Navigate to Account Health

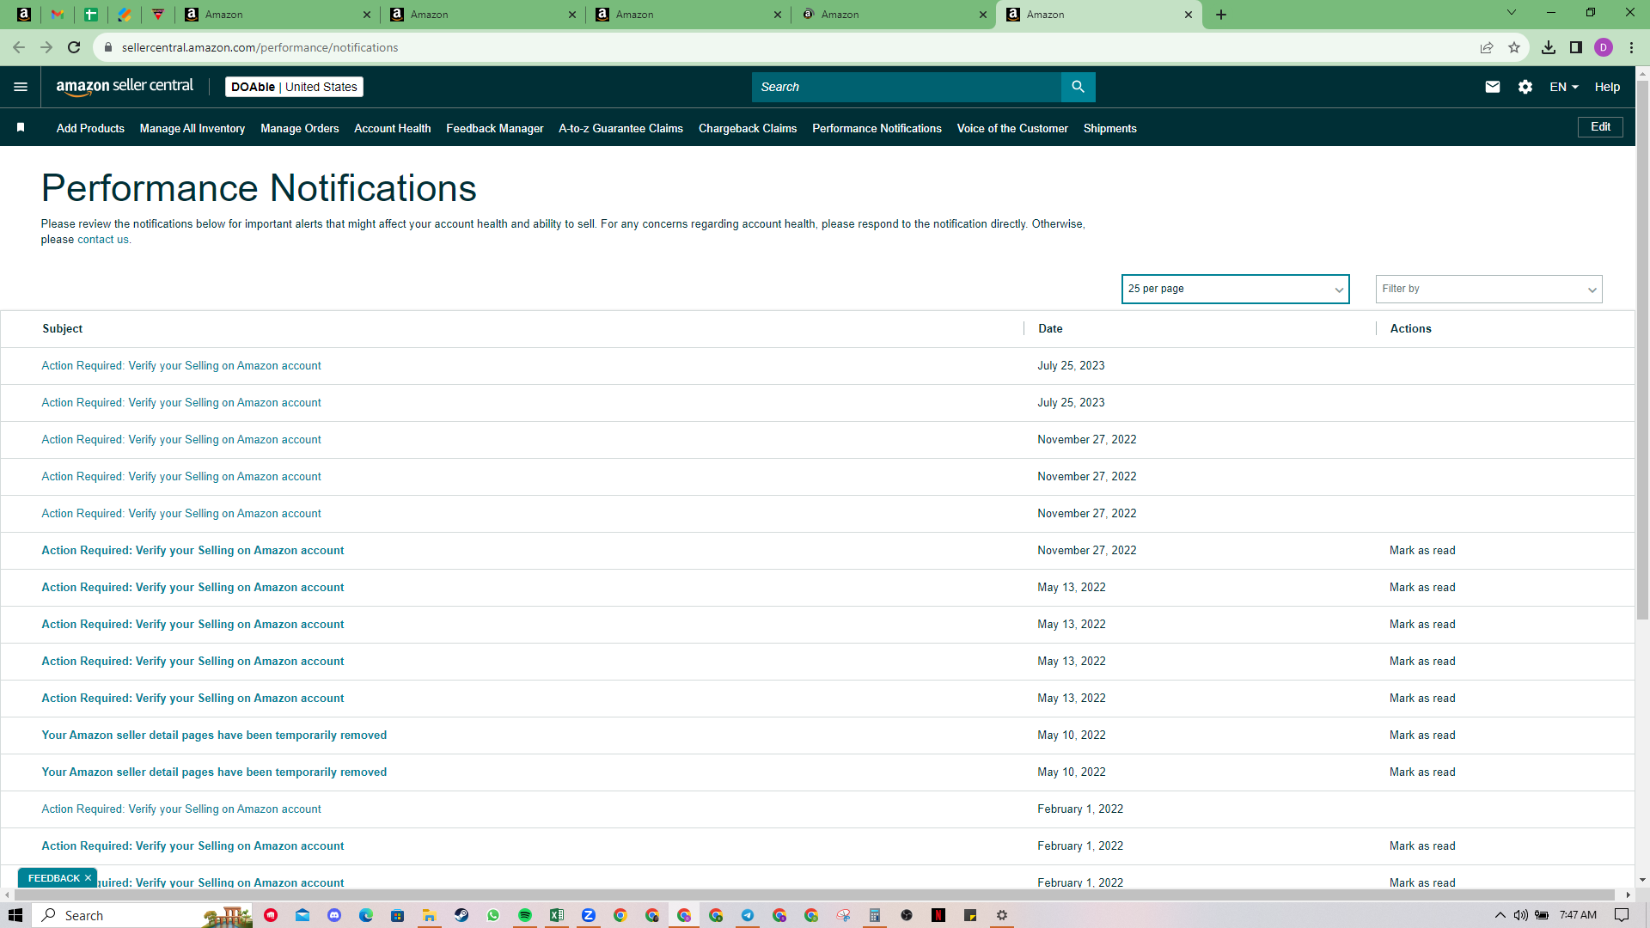[x=393, y=128]
